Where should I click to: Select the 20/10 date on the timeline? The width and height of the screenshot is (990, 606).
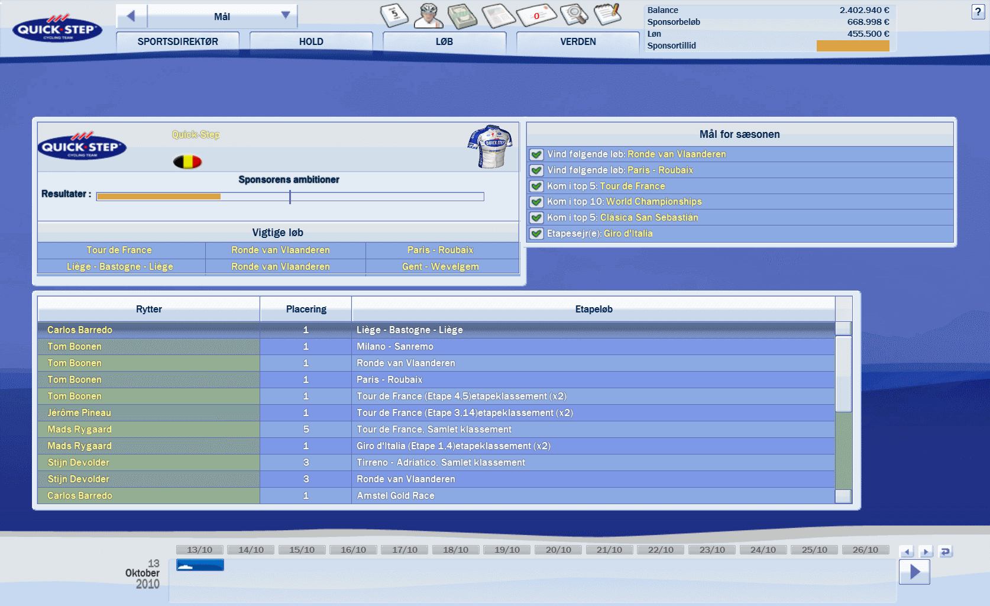point(558,550)
